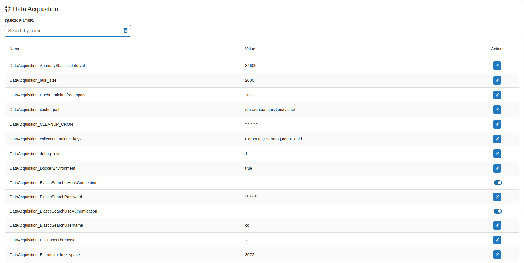524x263 pixels.
Task: Collapse the Data Acquisition section icon
Action: click(8, 9)
